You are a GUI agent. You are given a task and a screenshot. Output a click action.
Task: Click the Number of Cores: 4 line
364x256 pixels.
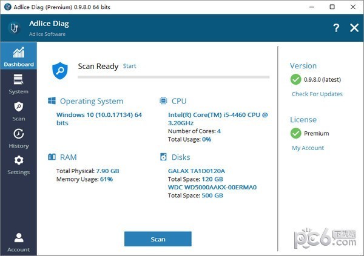(194, 131)
